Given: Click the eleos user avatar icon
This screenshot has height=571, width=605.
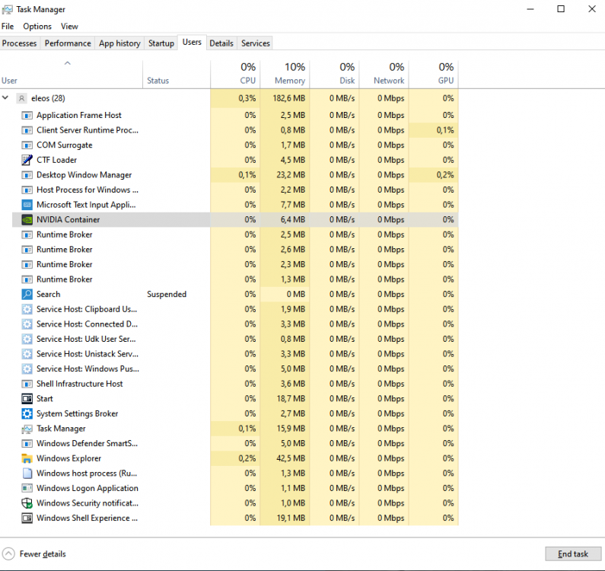Looking at the screenshot, I should (21, 98).
